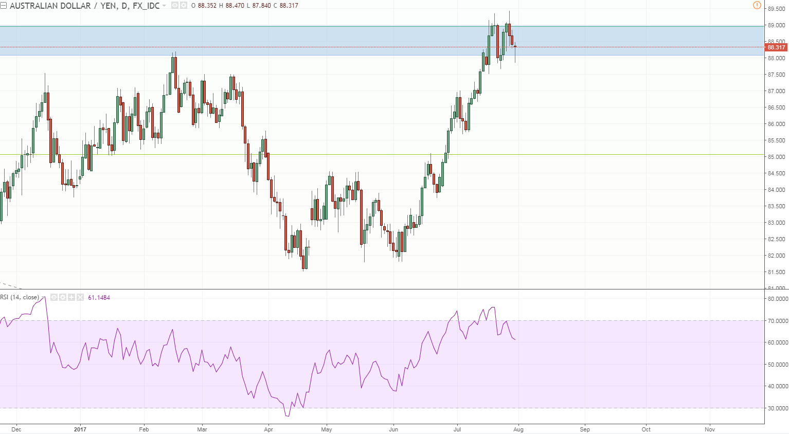Screen dimensions: 789x434
Task: Click the 82.000 price scale label
Action: point(777,256)
